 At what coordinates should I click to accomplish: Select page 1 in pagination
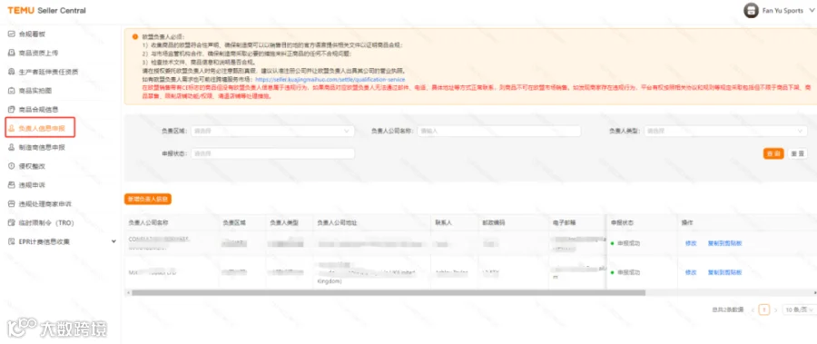point(763,310)
